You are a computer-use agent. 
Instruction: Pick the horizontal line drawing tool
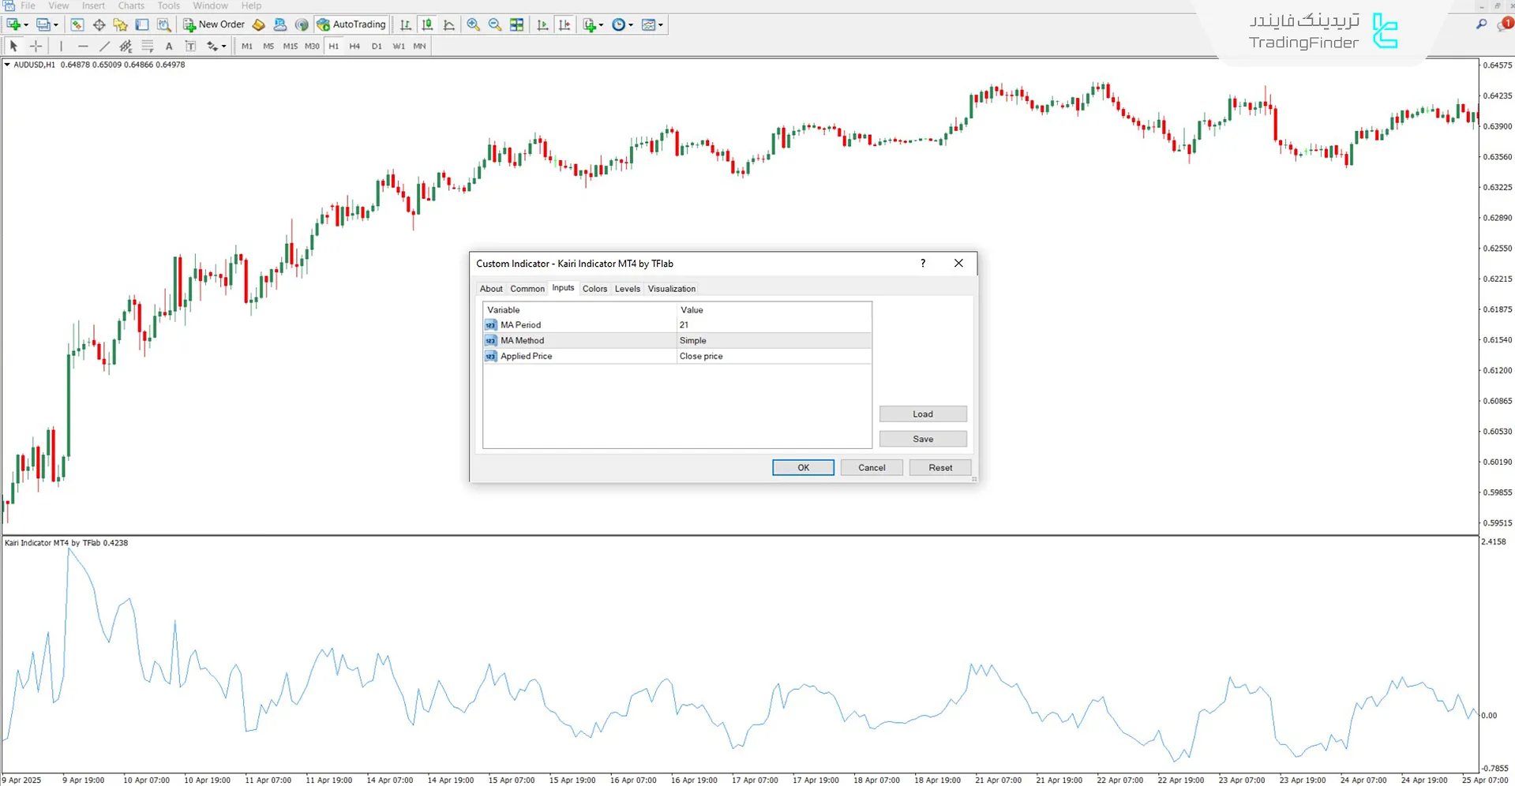83,47
